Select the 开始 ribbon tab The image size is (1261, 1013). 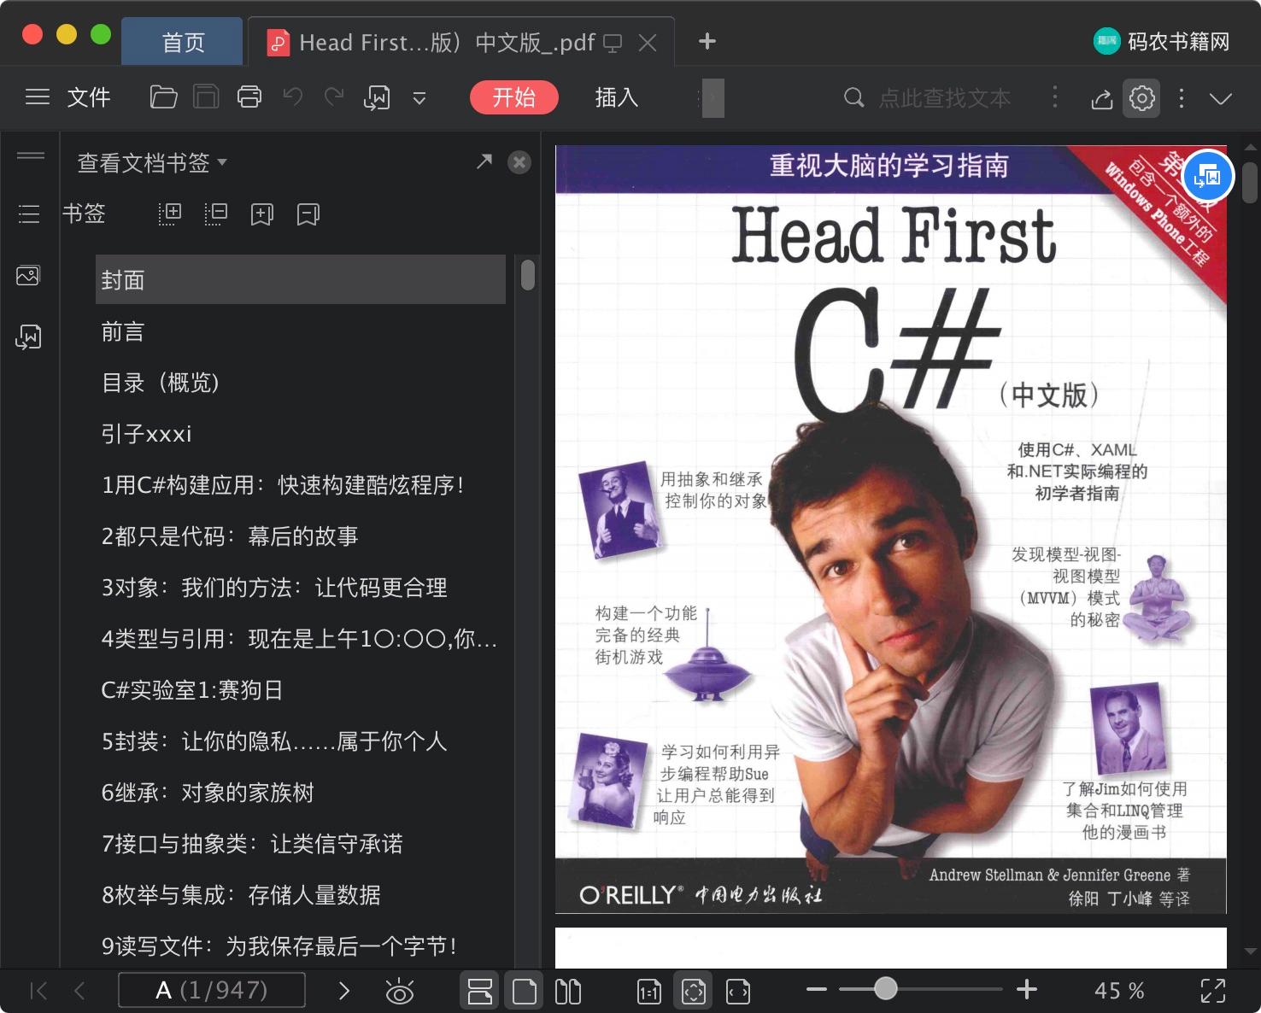(514, 97)
